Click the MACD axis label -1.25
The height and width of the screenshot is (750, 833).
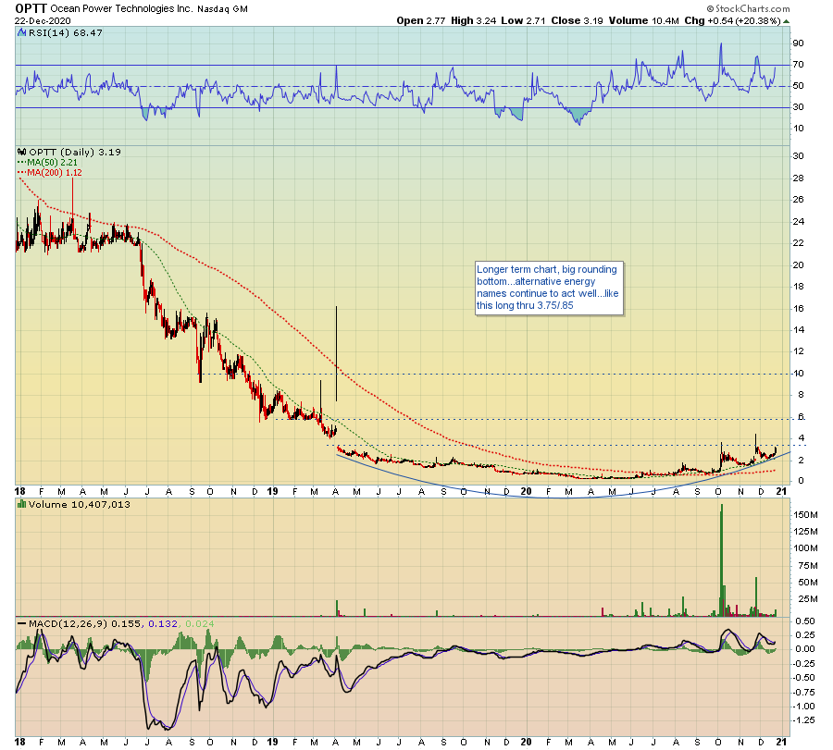pos(802,720)
